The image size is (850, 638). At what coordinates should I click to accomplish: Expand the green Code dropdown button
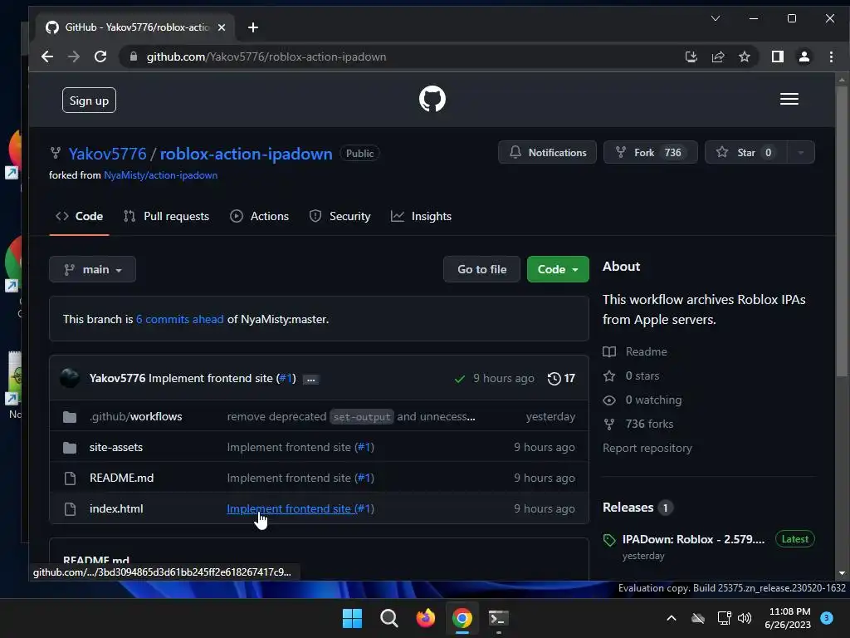click(x=558, y=270)
